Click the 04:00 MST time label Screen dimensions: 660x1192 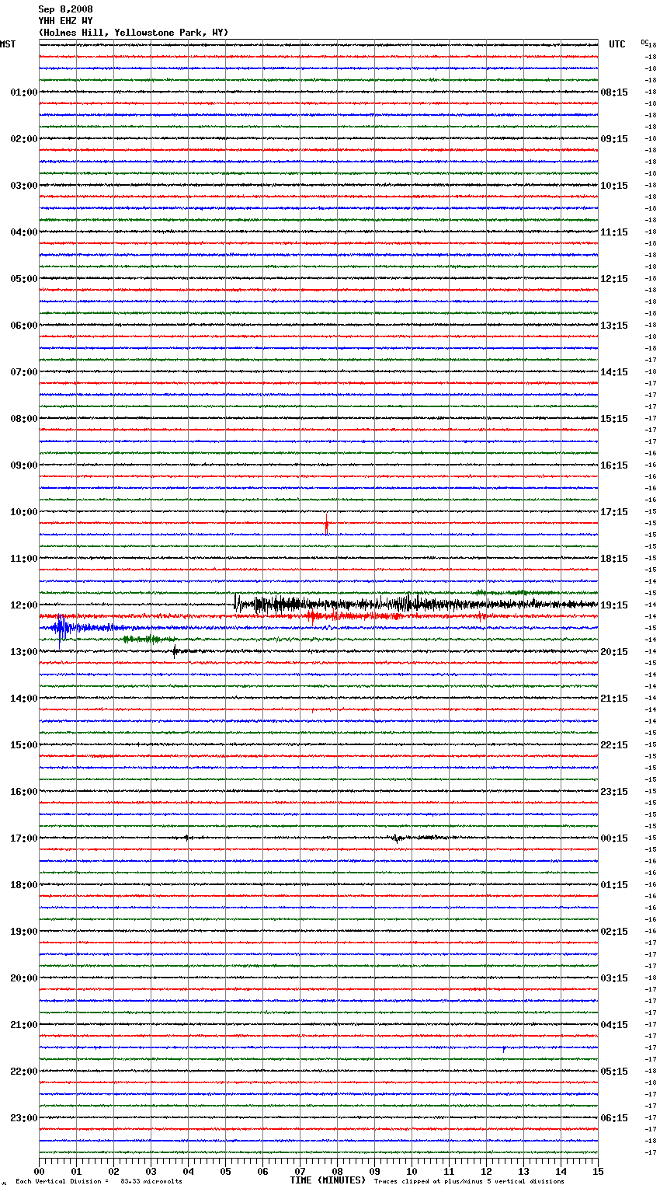tap(23, 232)
